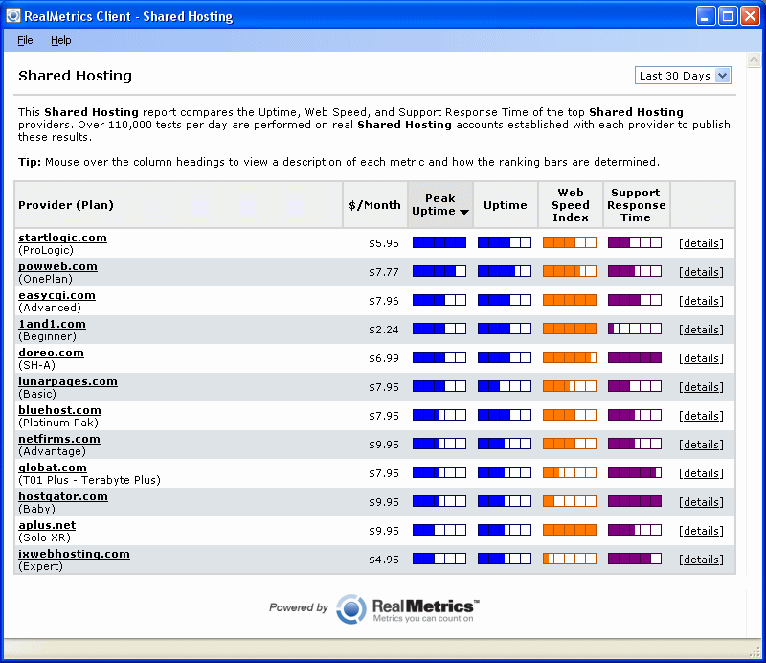766x663 pixels.
Task: Click easycgi.com Web Speed Index orange bar
Action: coord(570,300)
